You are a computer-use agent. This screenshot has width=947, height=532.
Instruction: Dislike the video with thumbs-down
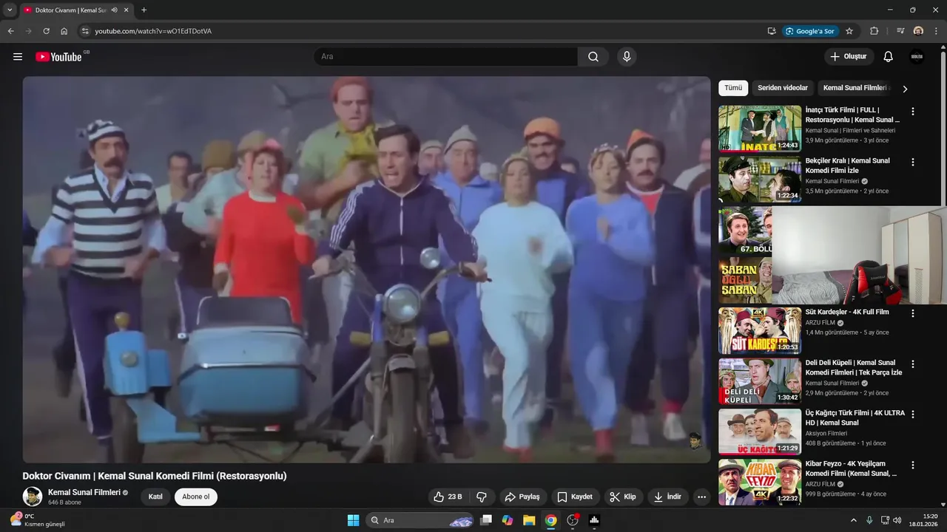click(482, 497)
